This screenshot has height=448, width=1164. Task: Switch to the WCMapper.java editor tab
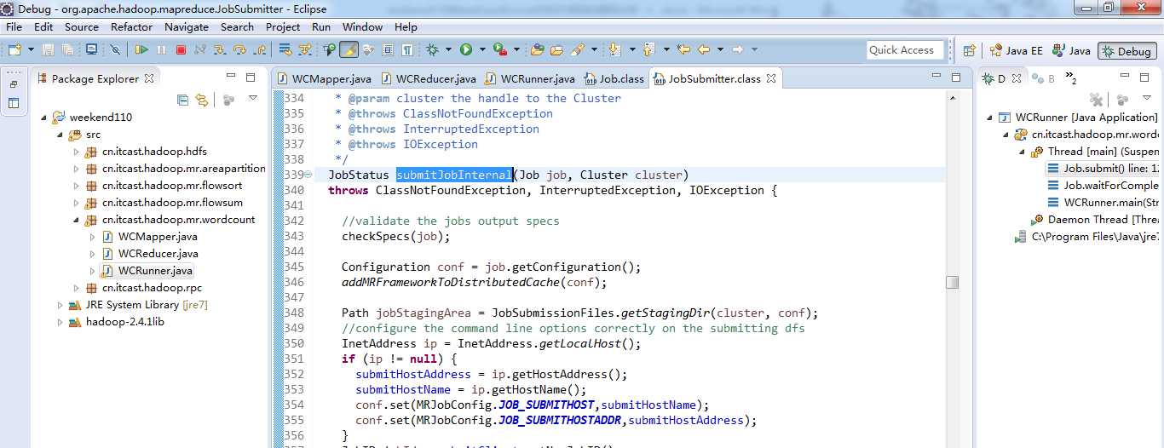324,78
